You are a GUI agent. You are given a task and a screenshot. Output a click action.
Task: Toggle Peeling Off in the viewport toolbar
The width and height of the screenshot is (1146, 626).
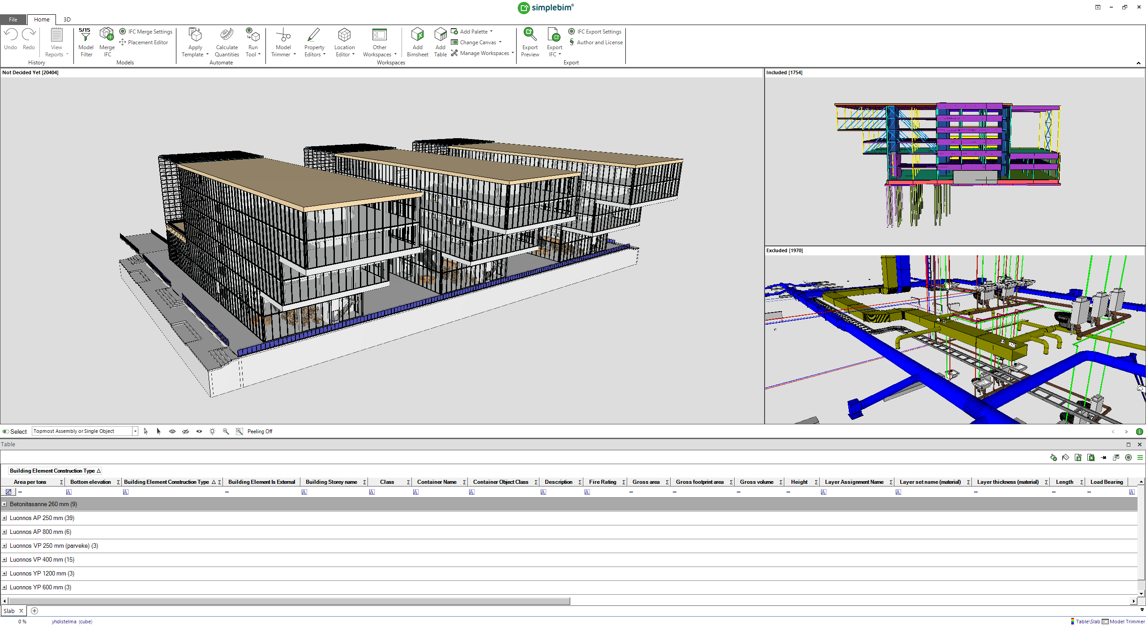click(x=260, y=431)
